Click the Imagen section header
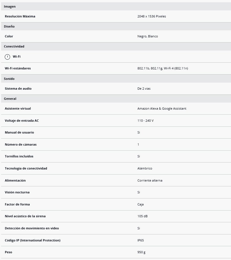 pyautogui.click(x=10, y=6)
